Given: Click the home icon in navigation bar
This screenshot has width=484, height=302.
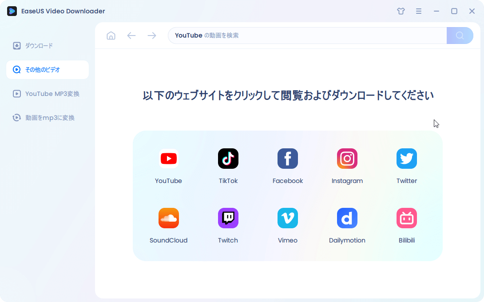Looking at the screenshot, I should 111,36.
